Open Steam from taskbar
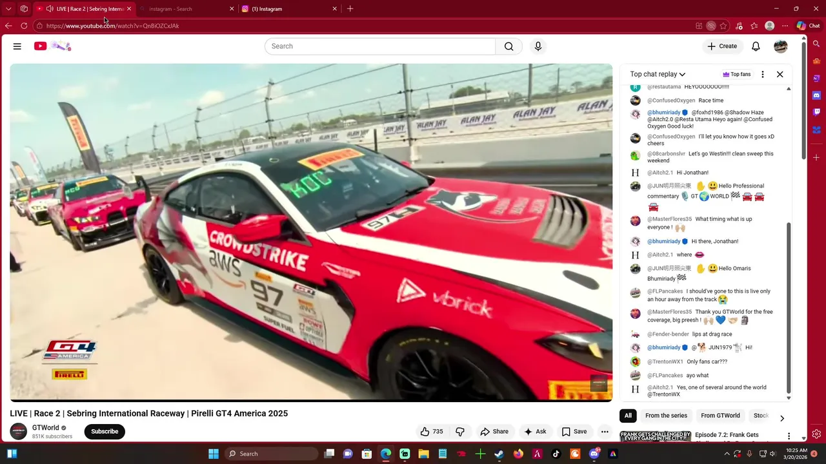 [x=499, y=454]
